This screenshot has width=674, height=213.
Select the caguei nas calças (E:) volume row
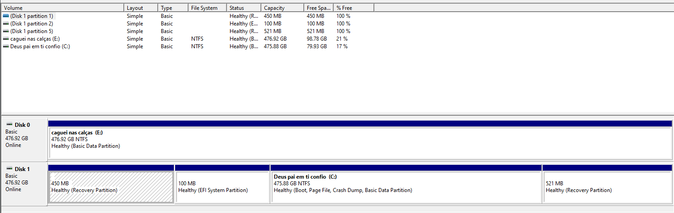point(188,39)
